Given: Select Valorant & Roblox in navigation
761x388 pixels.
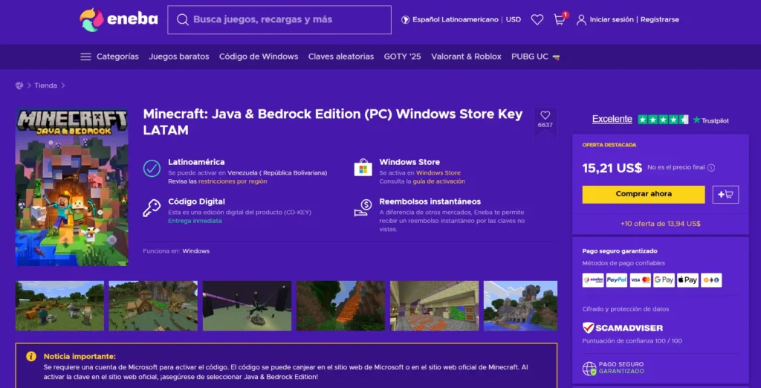Looking at the screenshot, I should (x=466, y=56).
